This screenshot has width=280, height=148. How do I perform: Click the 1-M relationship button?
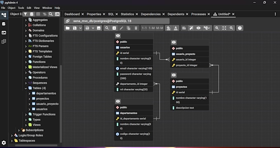click(152, 28)
